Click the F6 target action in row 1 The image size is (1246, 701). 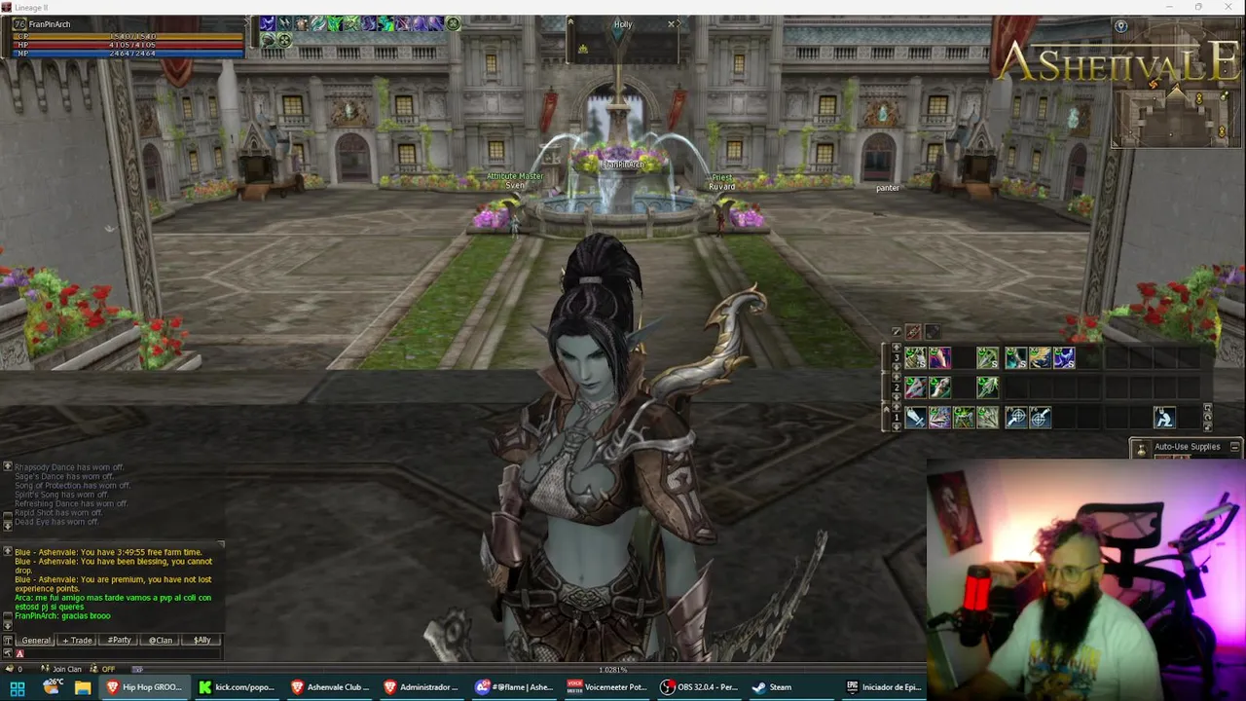[1041, 418]
